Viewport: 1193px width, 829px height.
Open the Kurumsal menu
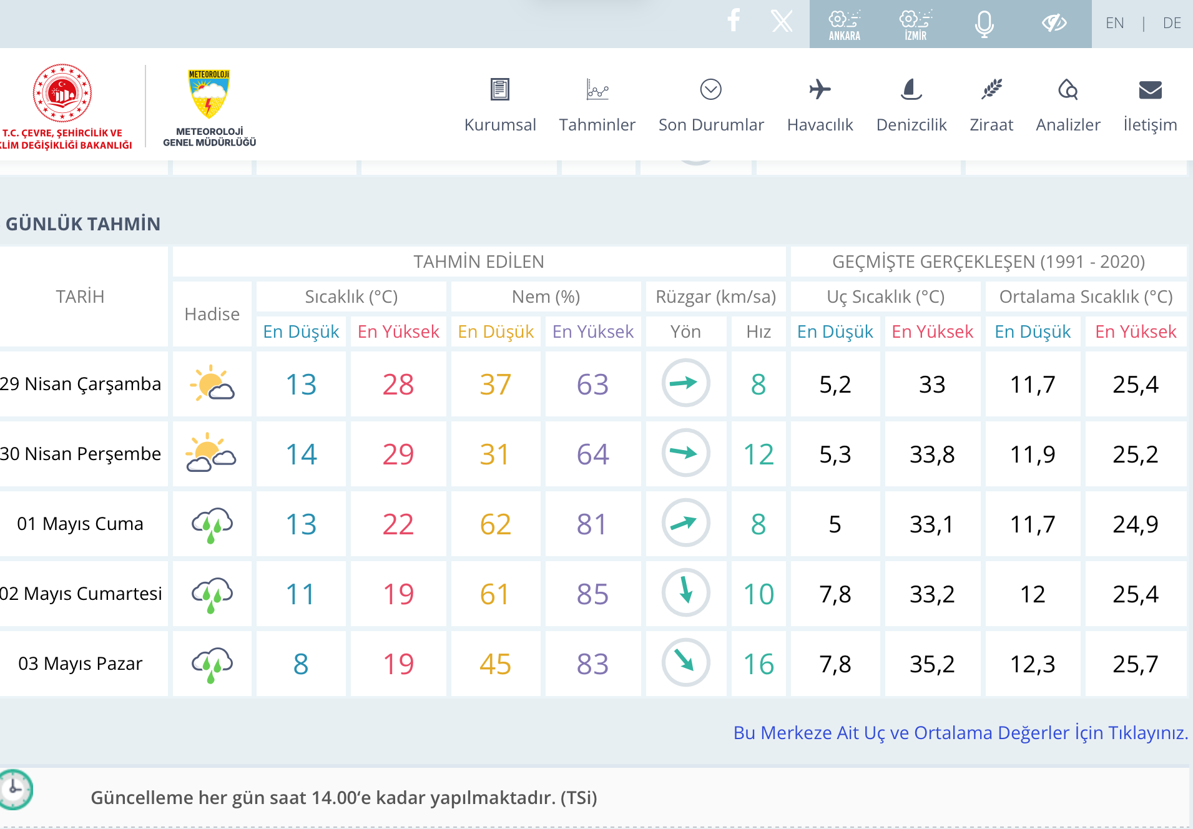pyautogui.click(x=500, y=124)
